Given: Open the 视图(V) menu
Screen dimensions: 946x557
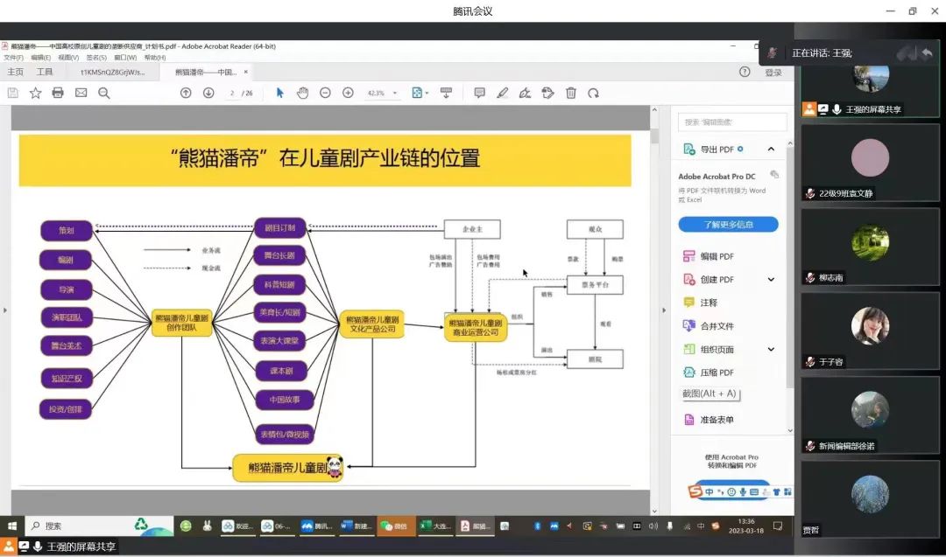Looking at the screenshot, I should point(68,58).
